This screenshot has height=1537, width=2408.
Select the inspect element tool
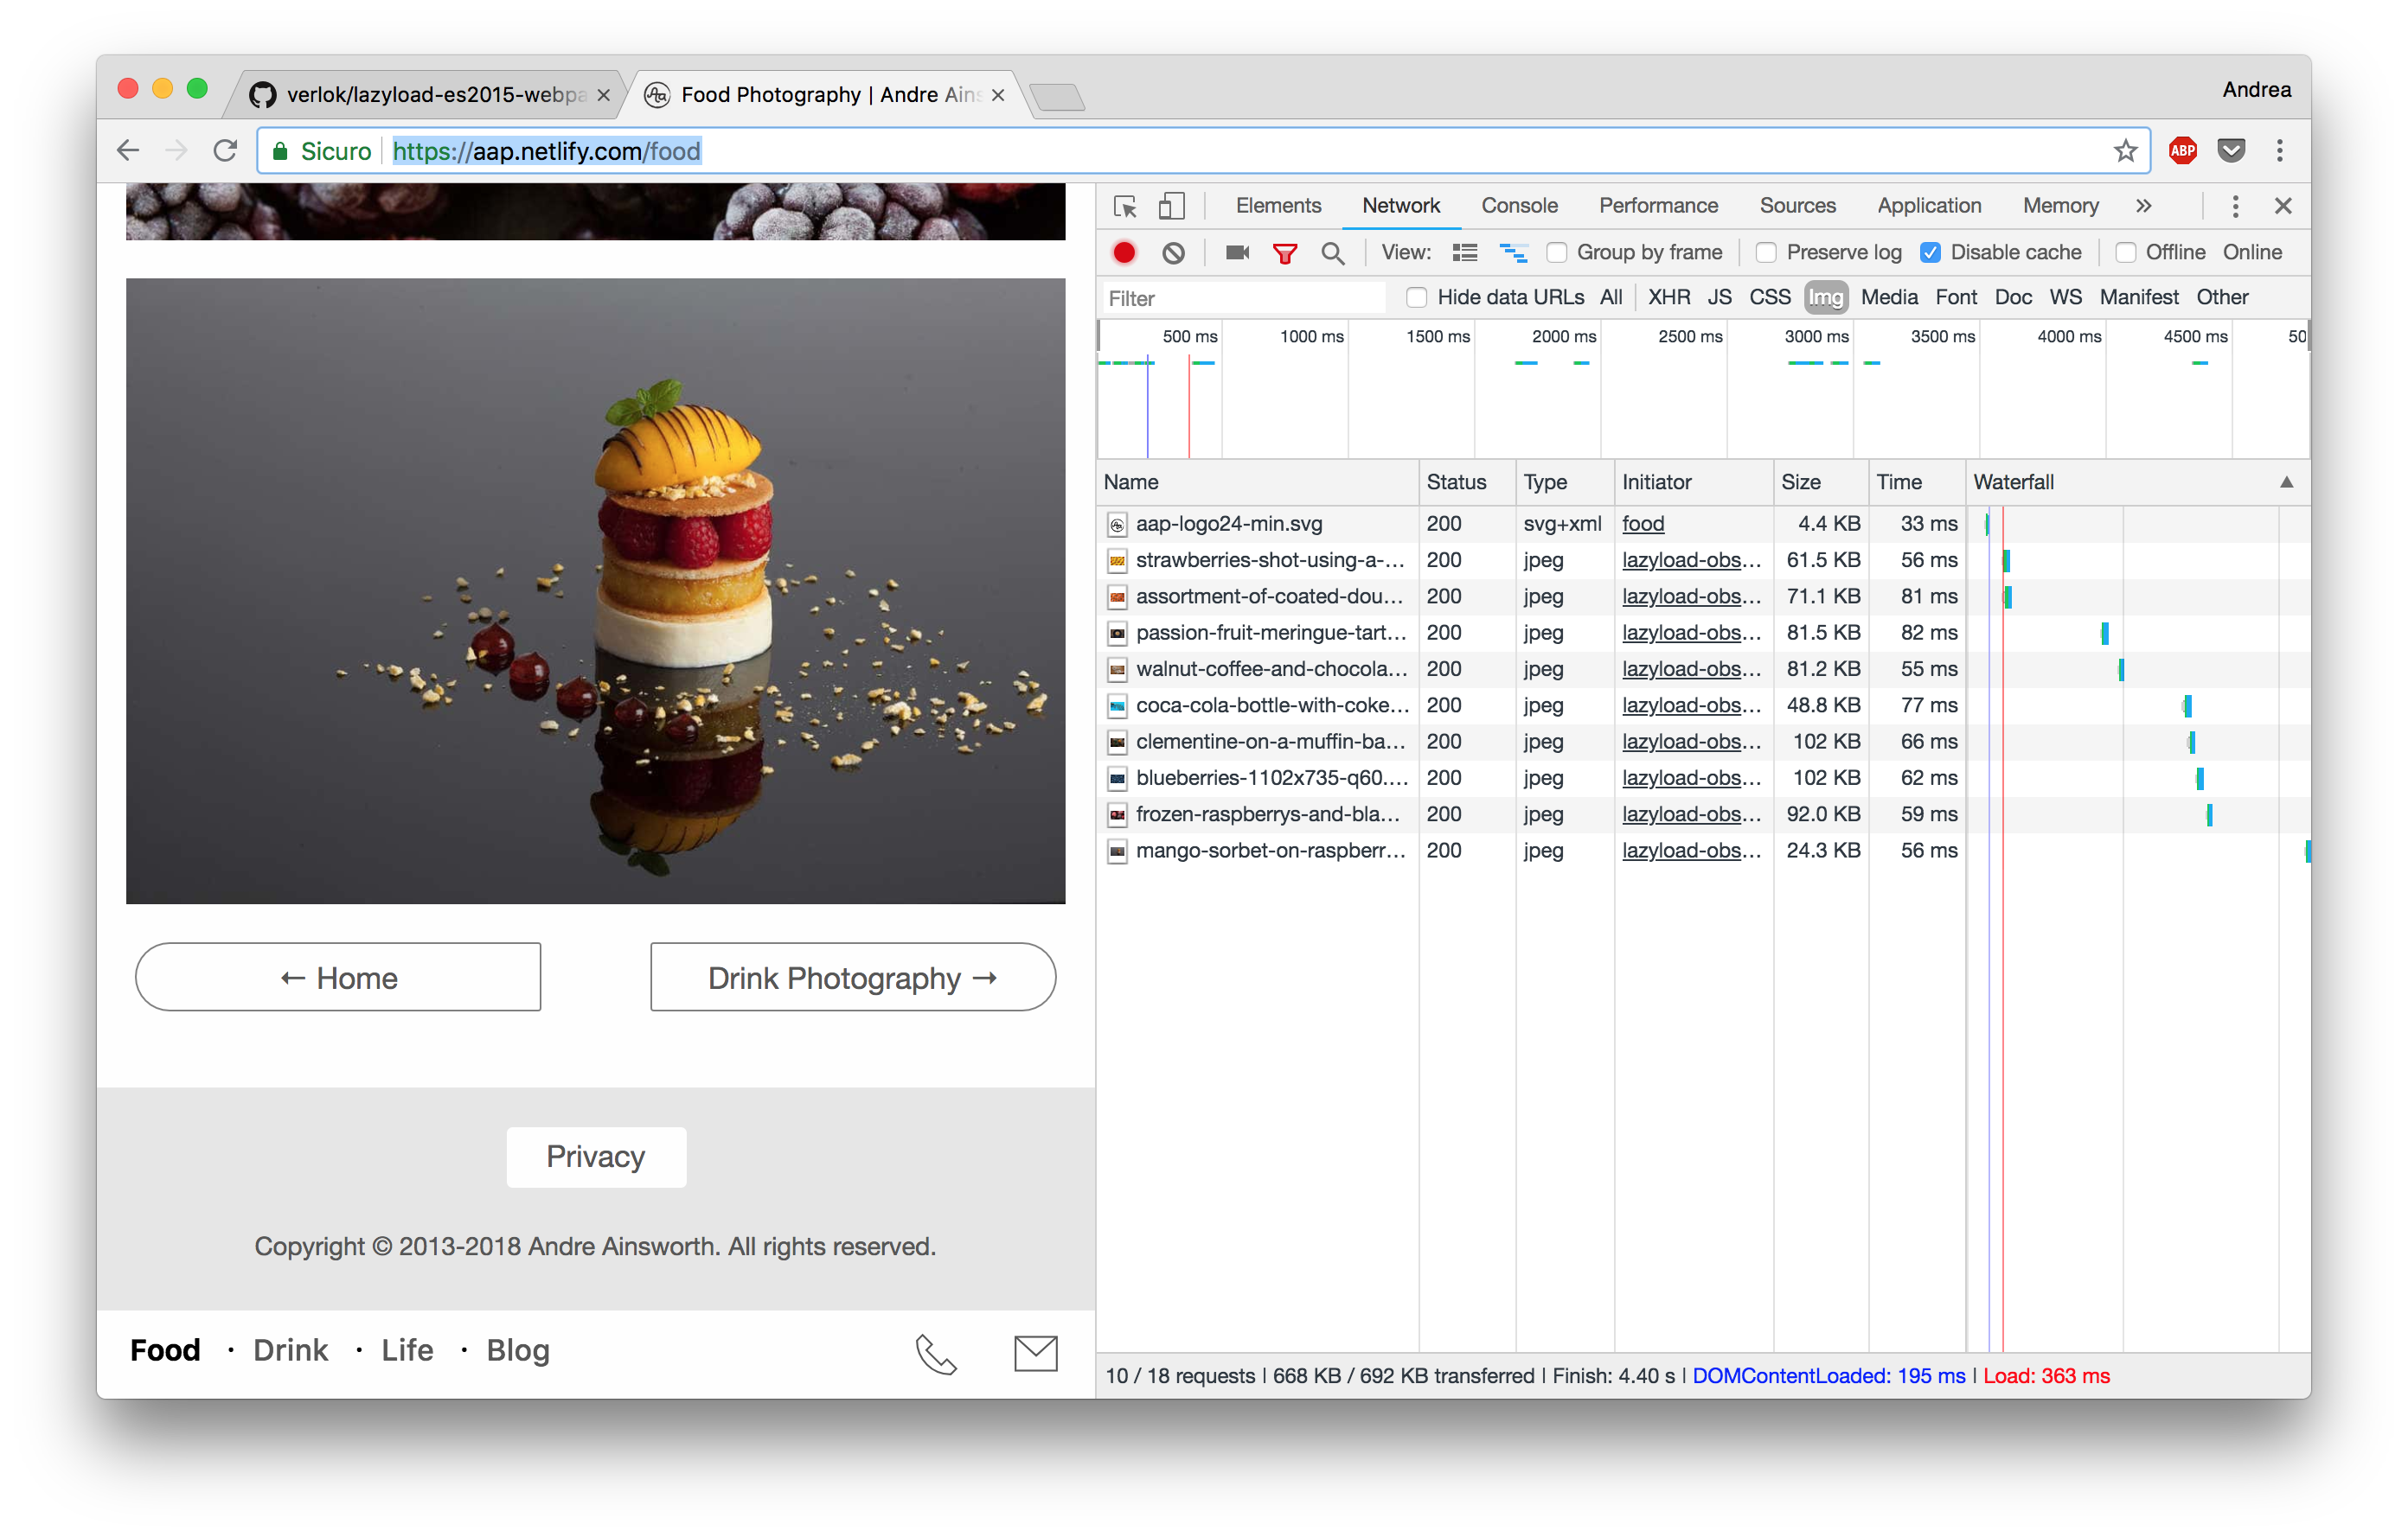[1124, 206]
